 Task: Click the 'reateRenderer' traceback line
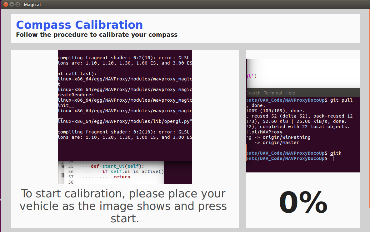tap(76, 95)
